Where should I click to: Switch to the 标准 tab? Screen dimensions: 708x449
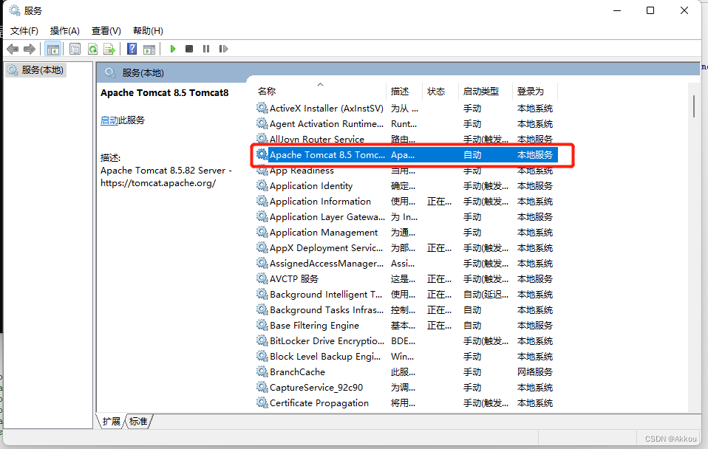click(x=137, y=421)
